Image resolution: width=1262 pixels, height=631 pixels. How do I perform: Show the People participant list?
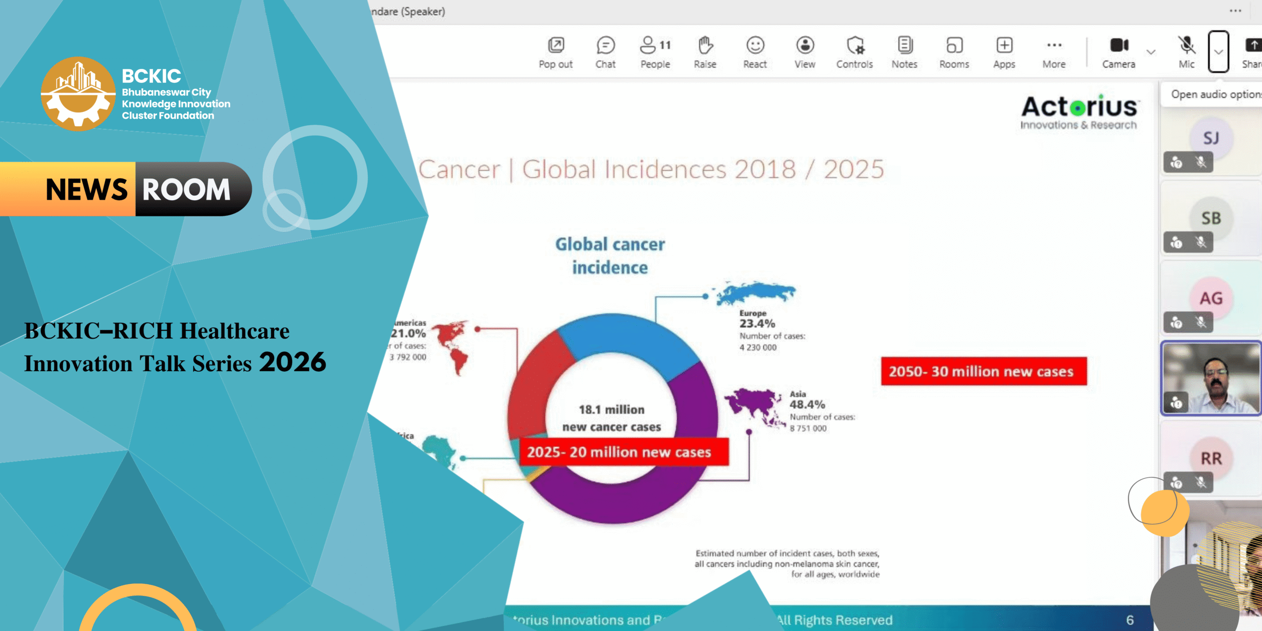[655, 52]
